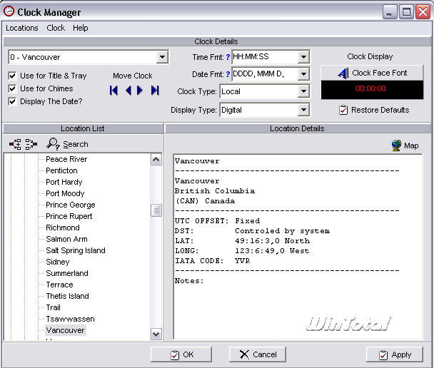The image size is (434, 368).
Task: Click the Time Fmt help question mark
Action: point(228,57)
